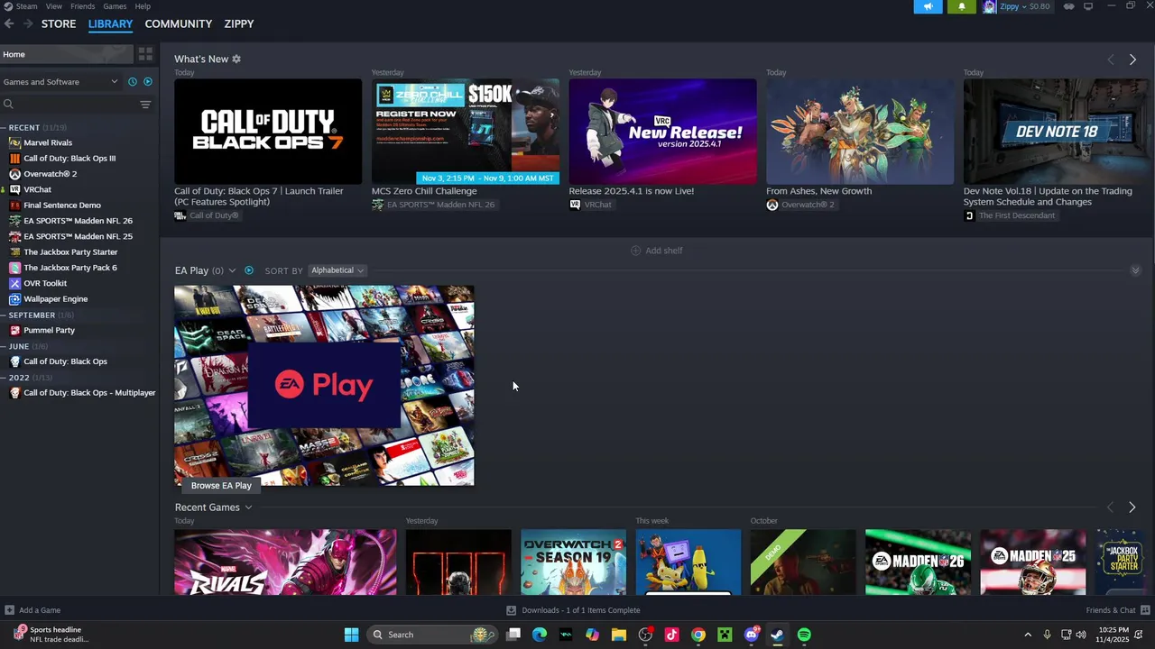Viewport: 1155px width, 649px height.
Task: Enter Big Picture mode monitor icon
Action: (x=1088, y=6)
